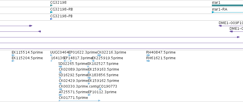Select the CG32198-PB protein arrow
The image size is (243, 102).
(x=51, y=19)
